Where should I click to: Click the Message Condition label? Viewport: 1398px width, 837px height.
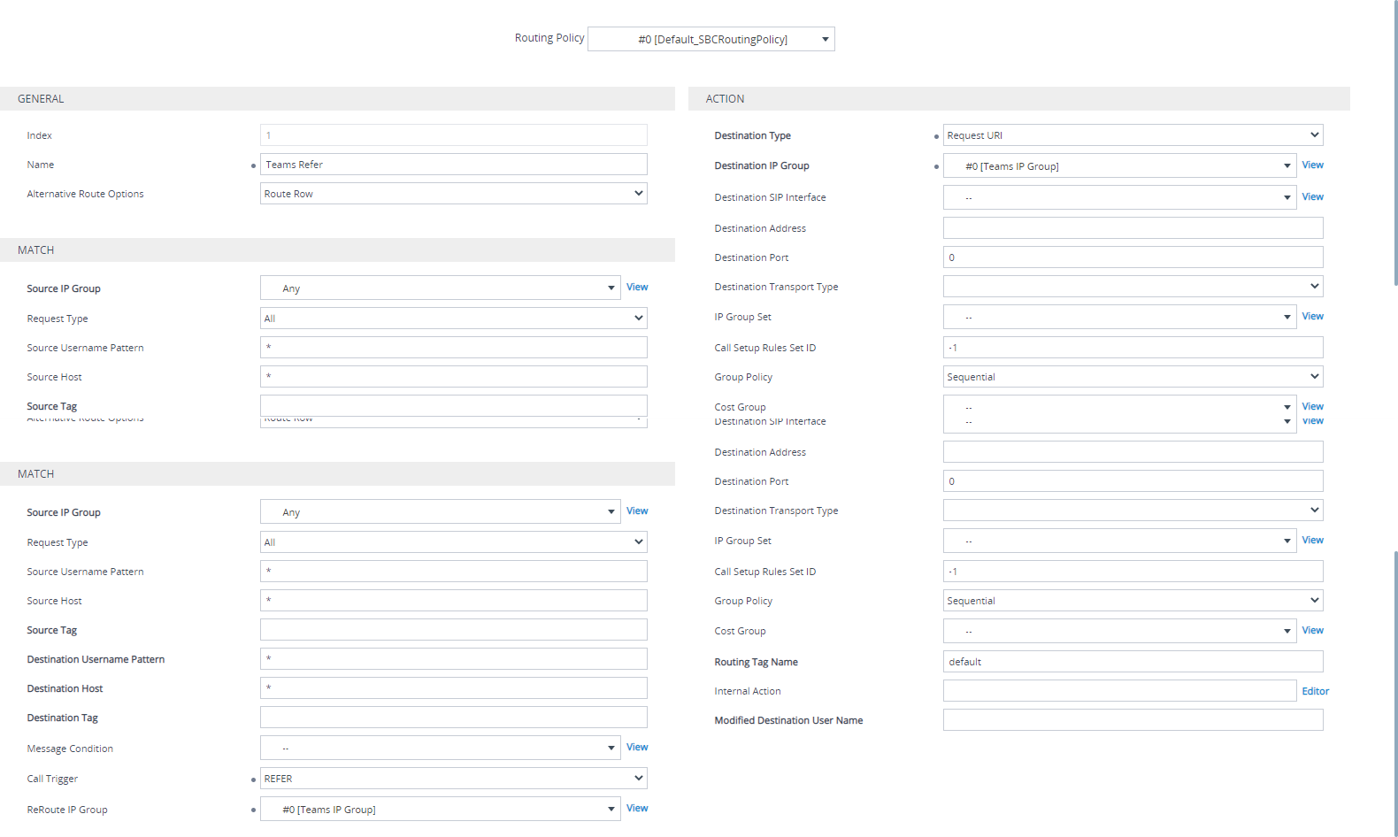click(x=70, y=749)
